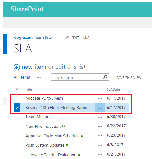Click the 6/30/2017 date cell
Viewport: 152px width, 159px height.
point(116,117)
